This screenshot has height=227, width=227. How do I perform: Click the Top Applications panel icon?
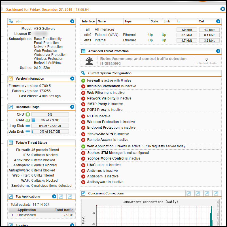click(10, 196)
